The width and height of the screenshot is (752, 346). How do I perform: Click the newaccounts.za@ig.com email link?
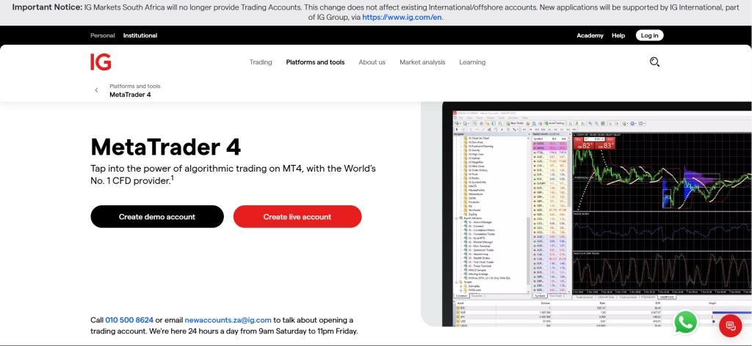228,320
